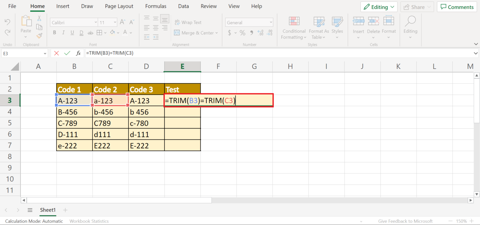Click the 150% zoom control

pyautogui.click(x=462, y=221)
